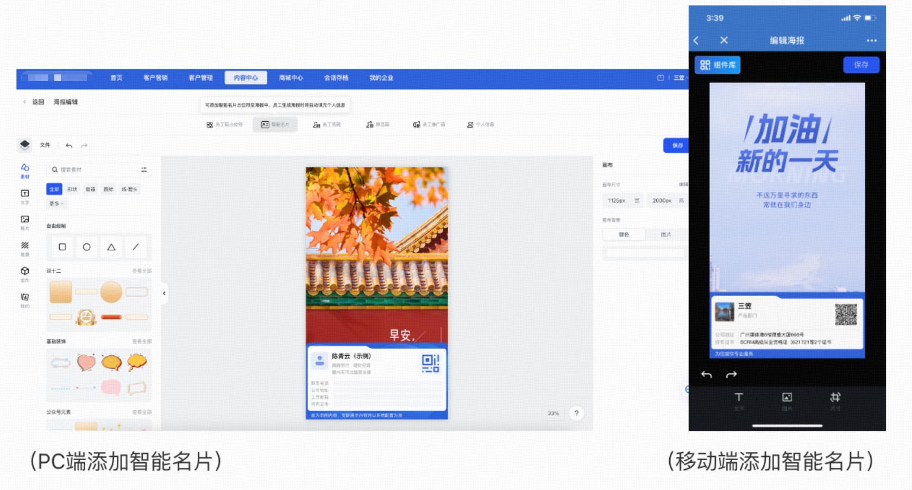Click the filter sliders icon in search box
The image size is (912, 490).
click(x=144, y=169)
